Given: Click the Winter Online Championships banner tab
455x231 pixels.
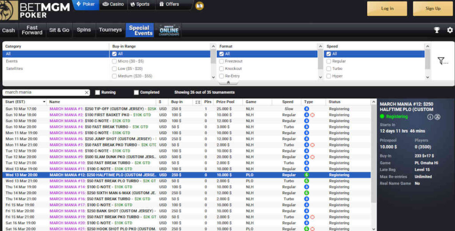Looking at the screenshot, I should [169, 30].
